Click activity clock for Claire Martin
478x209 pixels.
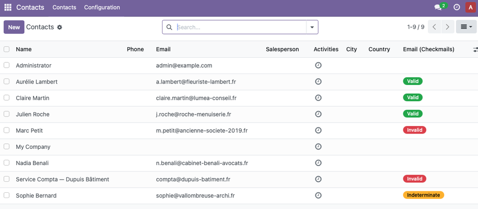tap(318, 98)
